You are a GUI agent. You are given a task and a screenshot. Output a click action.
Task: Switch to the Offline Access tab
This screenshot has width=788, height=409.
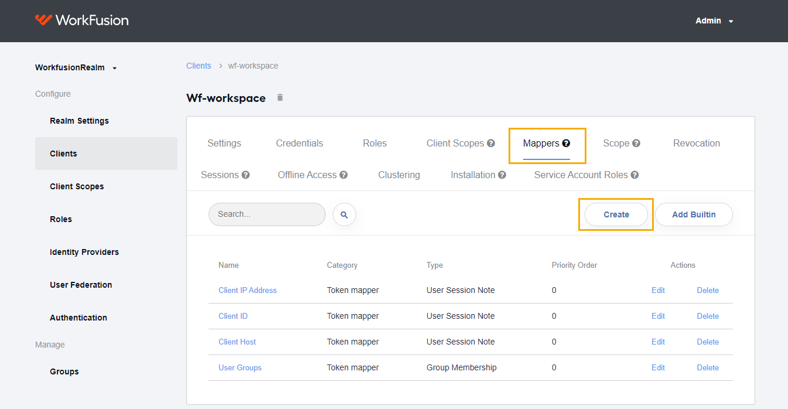[x=307, y=175]
